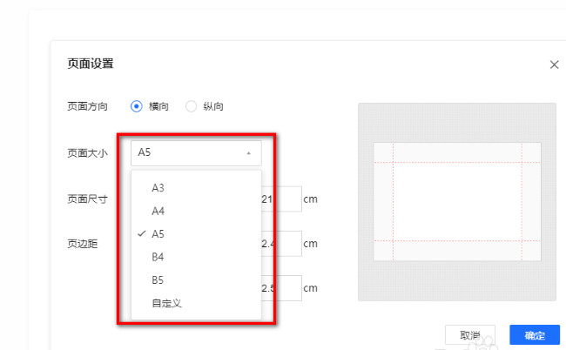Viewport: 566px width, 350px height.
Task: Click the 纵向 label text
Action: click(213, 106)
